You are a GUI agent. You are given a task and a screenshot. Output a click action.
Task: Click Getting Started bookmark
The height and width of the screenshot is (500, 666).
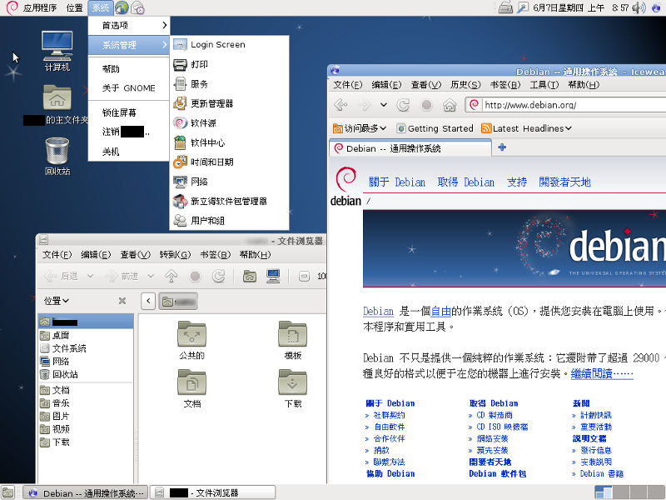[435, 128]
